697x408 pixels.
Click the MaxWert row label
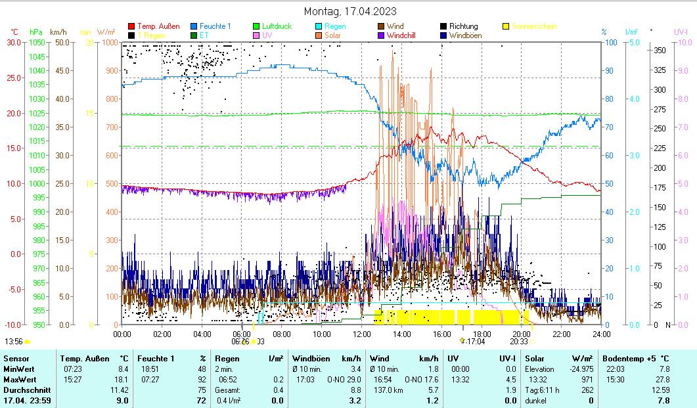[20, 380]
